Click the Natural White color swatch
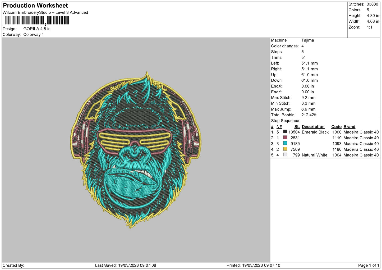This screenshot has height=270, width=382. [x=285, y=155]
